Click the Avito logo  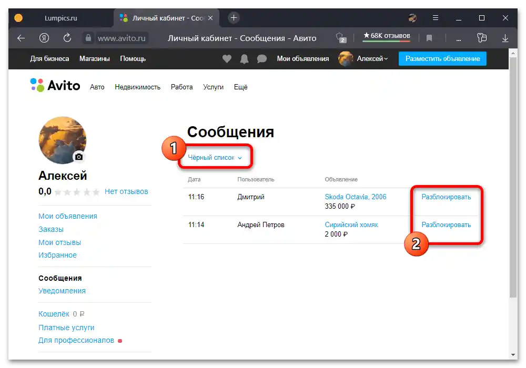tap(55, 86)
